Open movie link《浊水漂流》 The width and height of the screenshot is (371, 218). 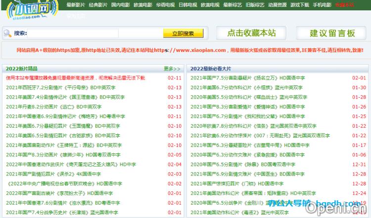pyautogui.click(x=63, y=203)
